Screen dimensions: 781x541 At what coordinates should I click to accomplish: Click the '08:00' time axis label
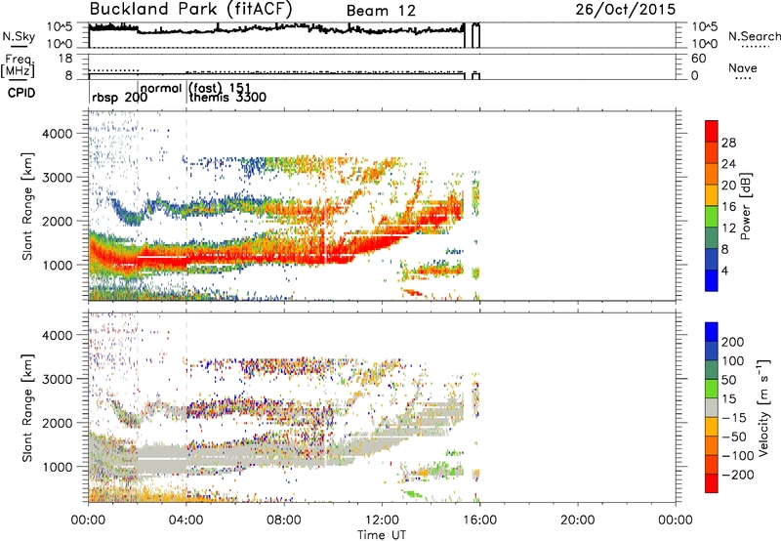pos(283,520)
